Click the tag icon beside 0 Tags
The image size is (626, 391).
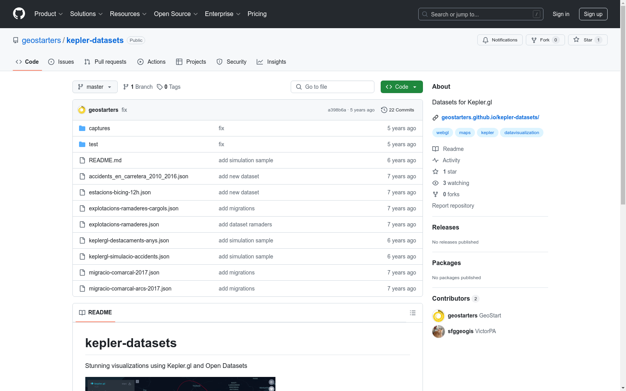tap(160, 87)
